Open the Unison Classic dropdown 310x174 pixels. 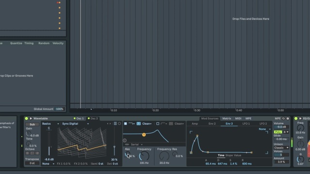(x=281, y=148)
